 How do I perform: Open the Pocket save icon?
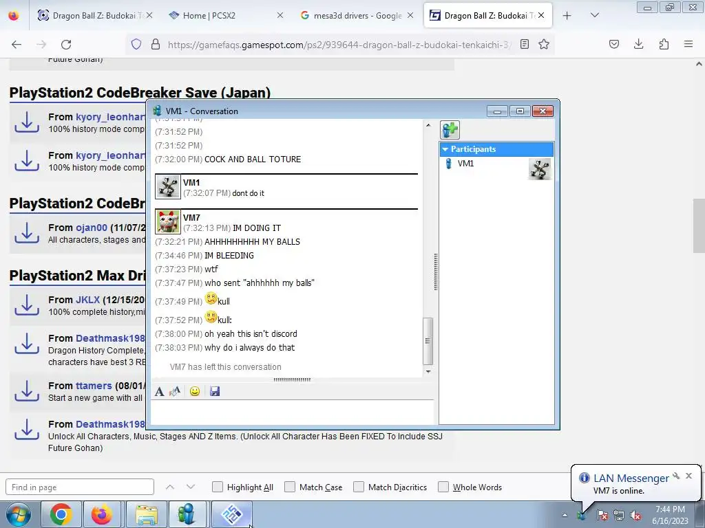tap(613, 44)
